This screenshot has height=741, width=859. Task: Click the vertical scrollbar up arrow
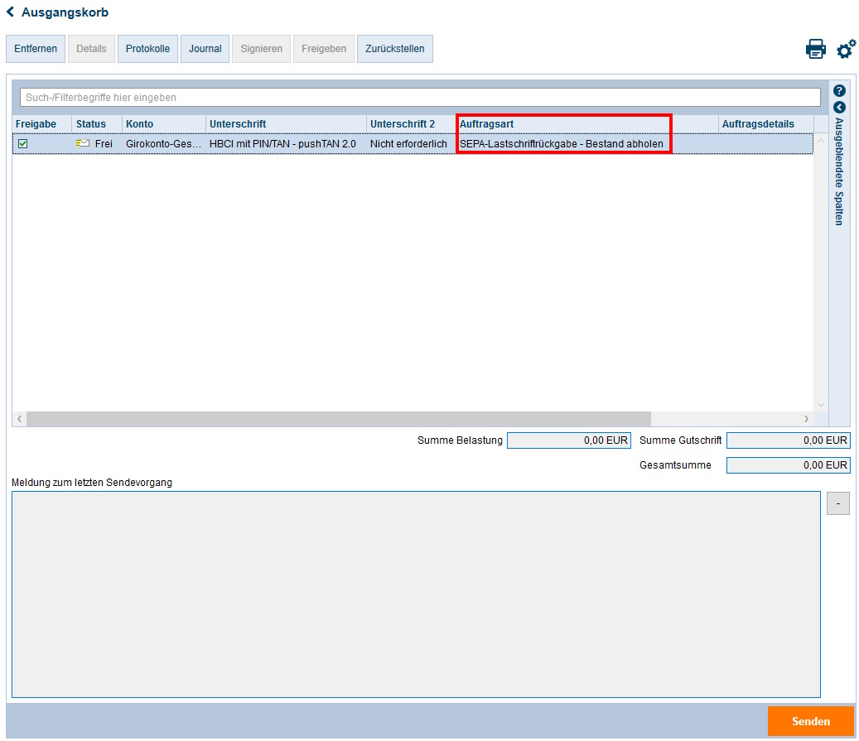[821, 141]
